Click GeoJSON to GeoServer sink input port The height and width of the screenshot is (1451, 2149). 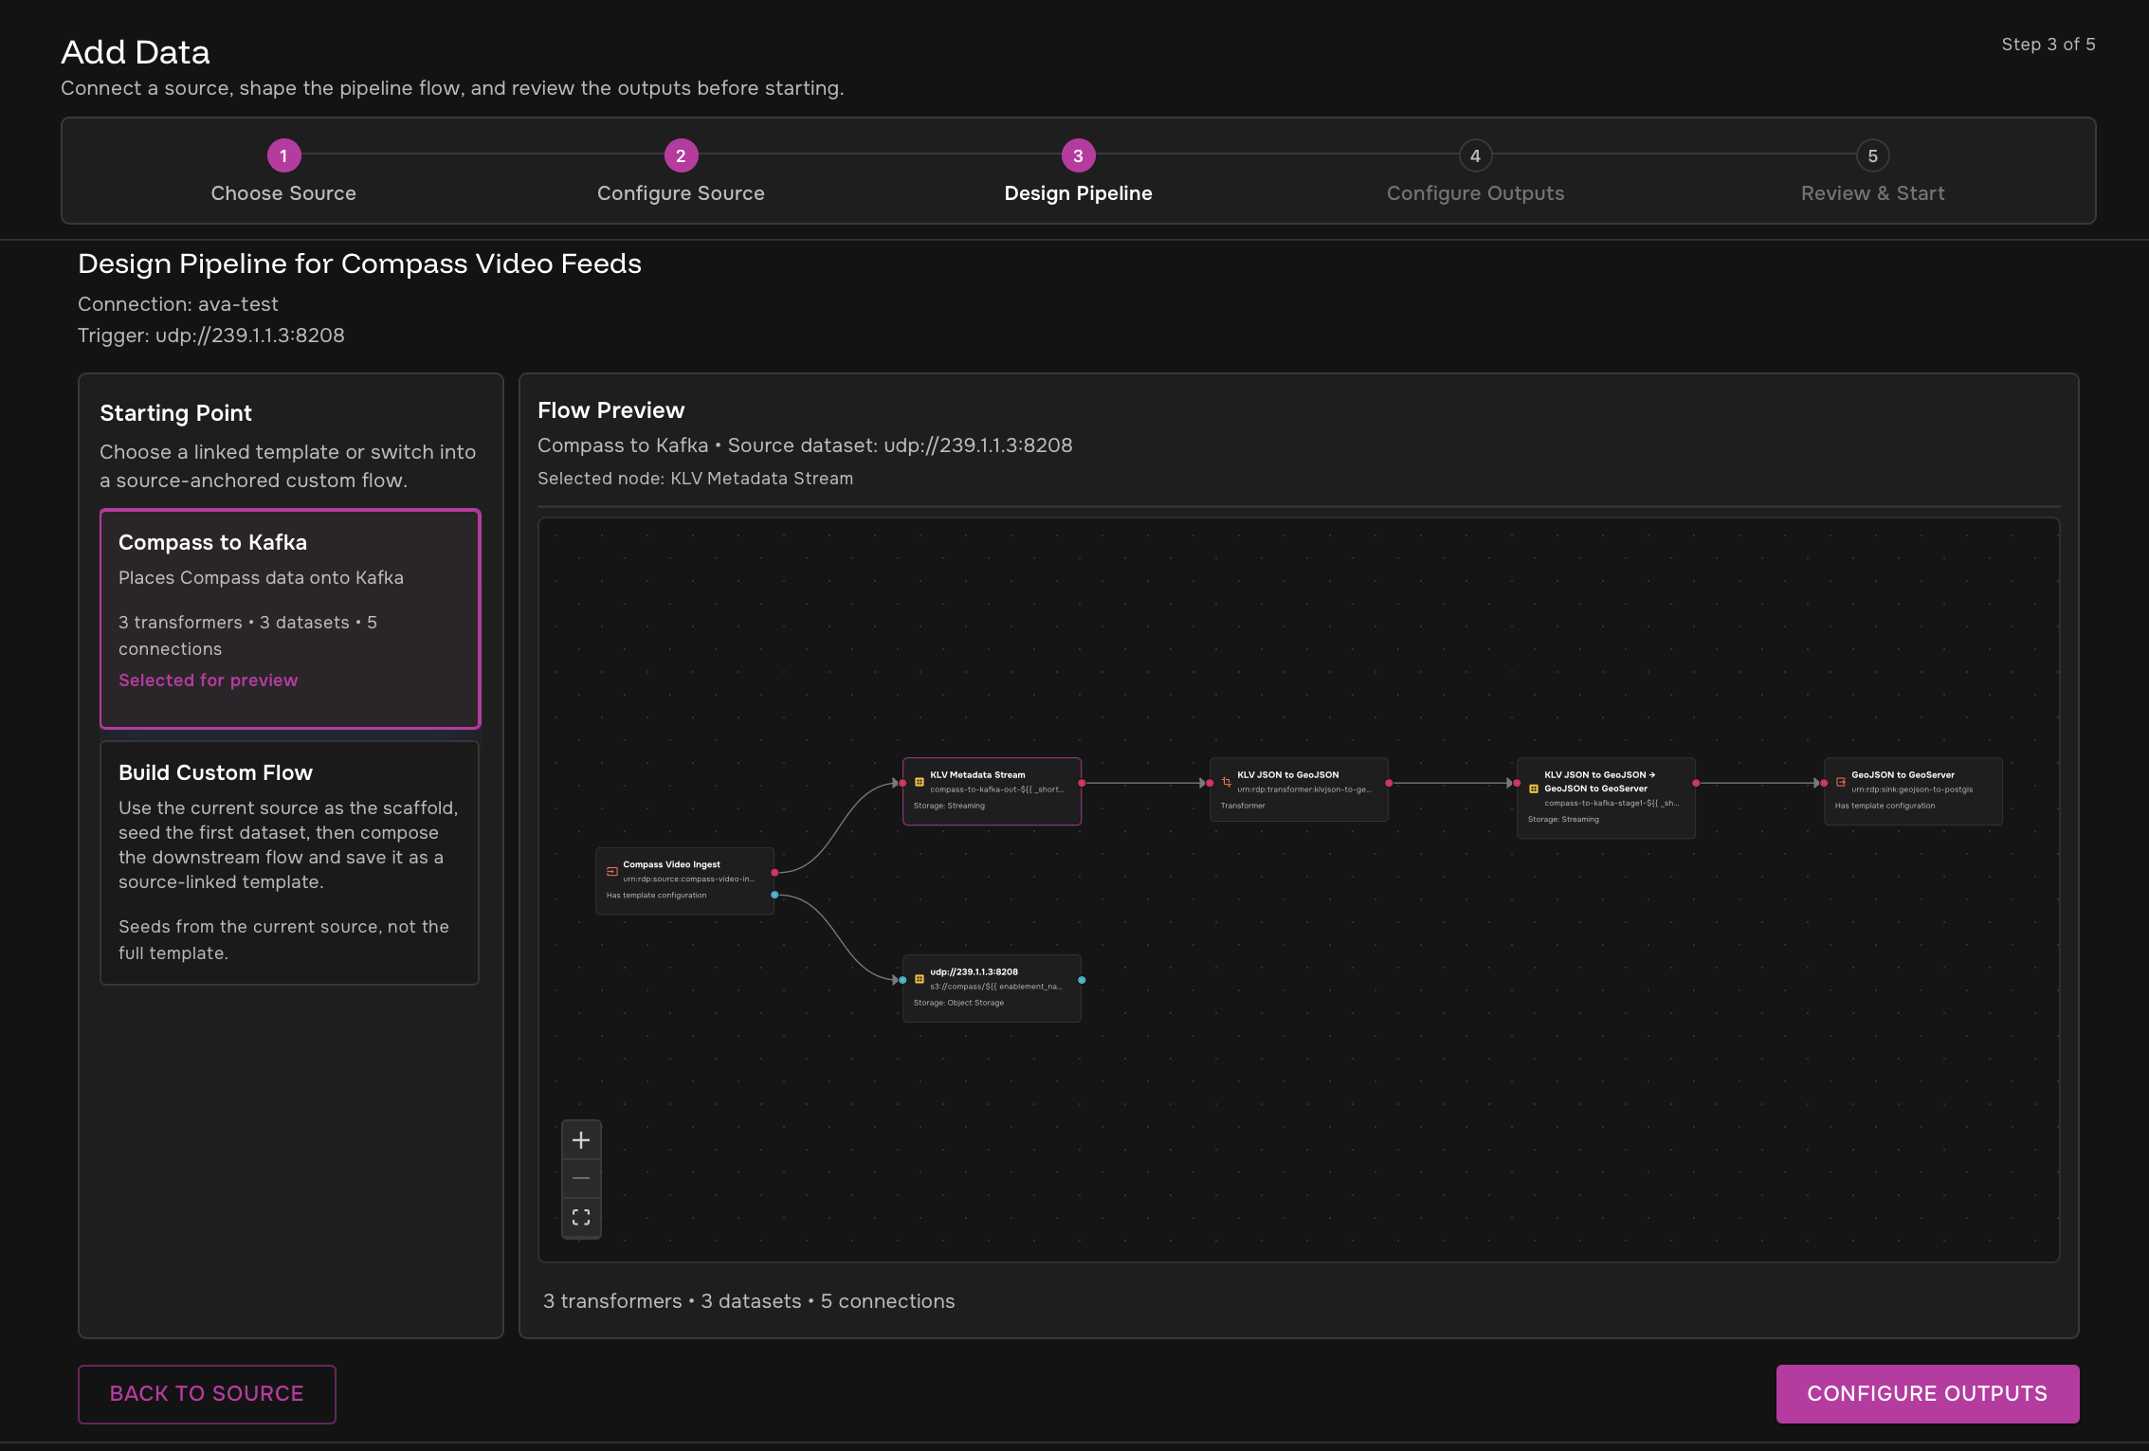(1824, 783)
